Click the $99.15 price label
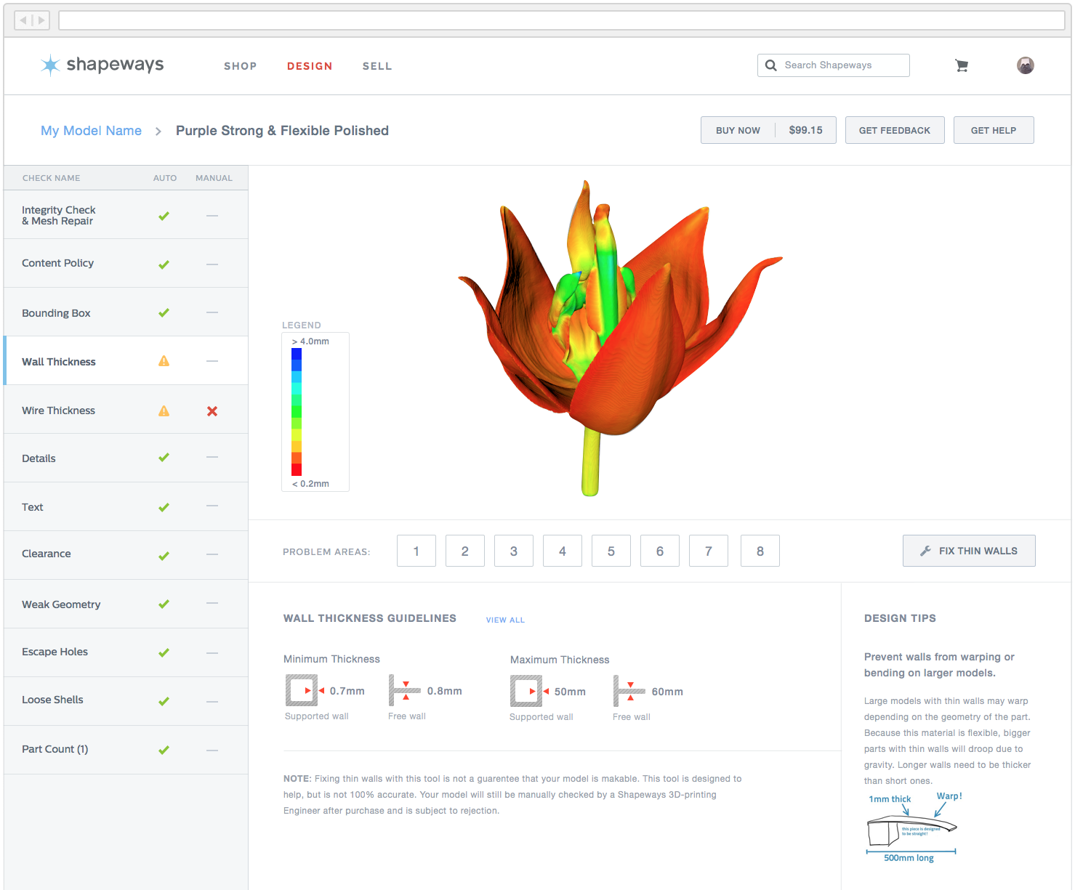The height and width of the screenshot is (890, 1075). pos(805,130)
